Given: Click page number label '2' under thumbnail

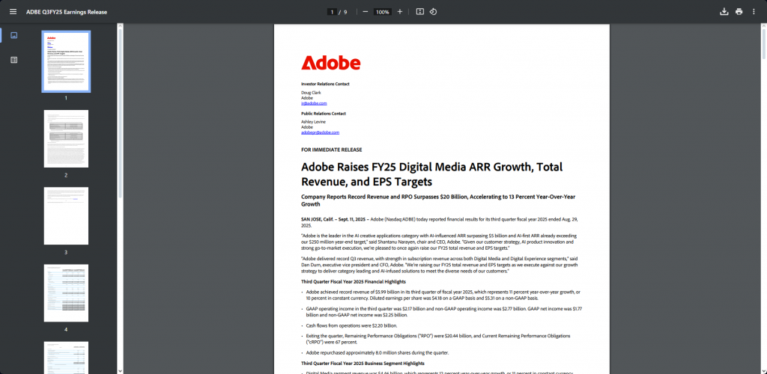Looking at the screenshot, I should (x=66, y=175).
